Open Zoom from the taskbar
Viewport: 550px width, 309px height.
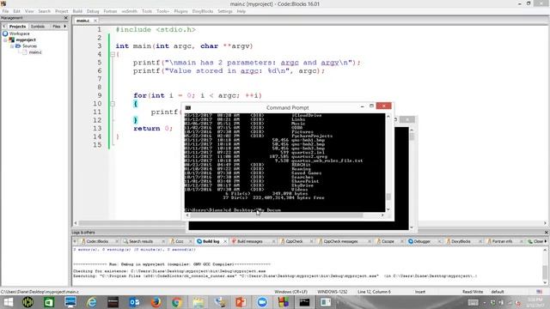click(x=262, y=302)
